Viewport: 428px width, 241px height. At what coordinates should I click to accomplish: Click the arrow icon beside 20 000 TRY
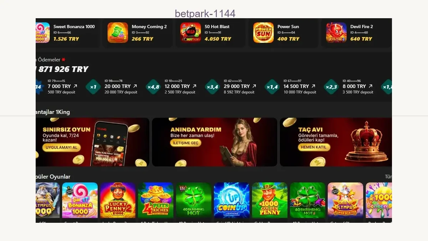135,86
